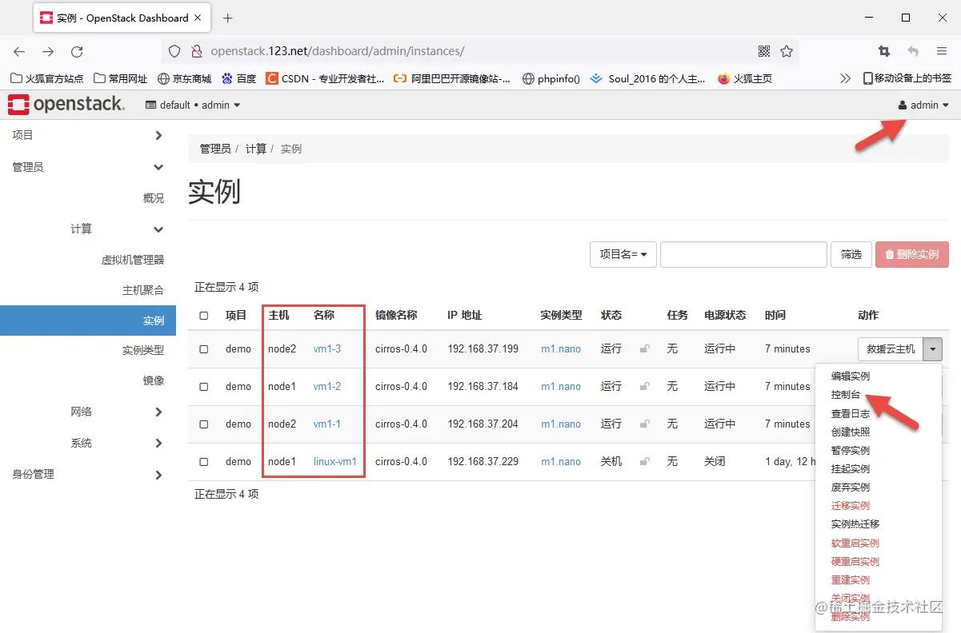The image size is (961, 633).
Task: Click the lock icon in vm1-3 status column
Action: click(x=645, y=348)
